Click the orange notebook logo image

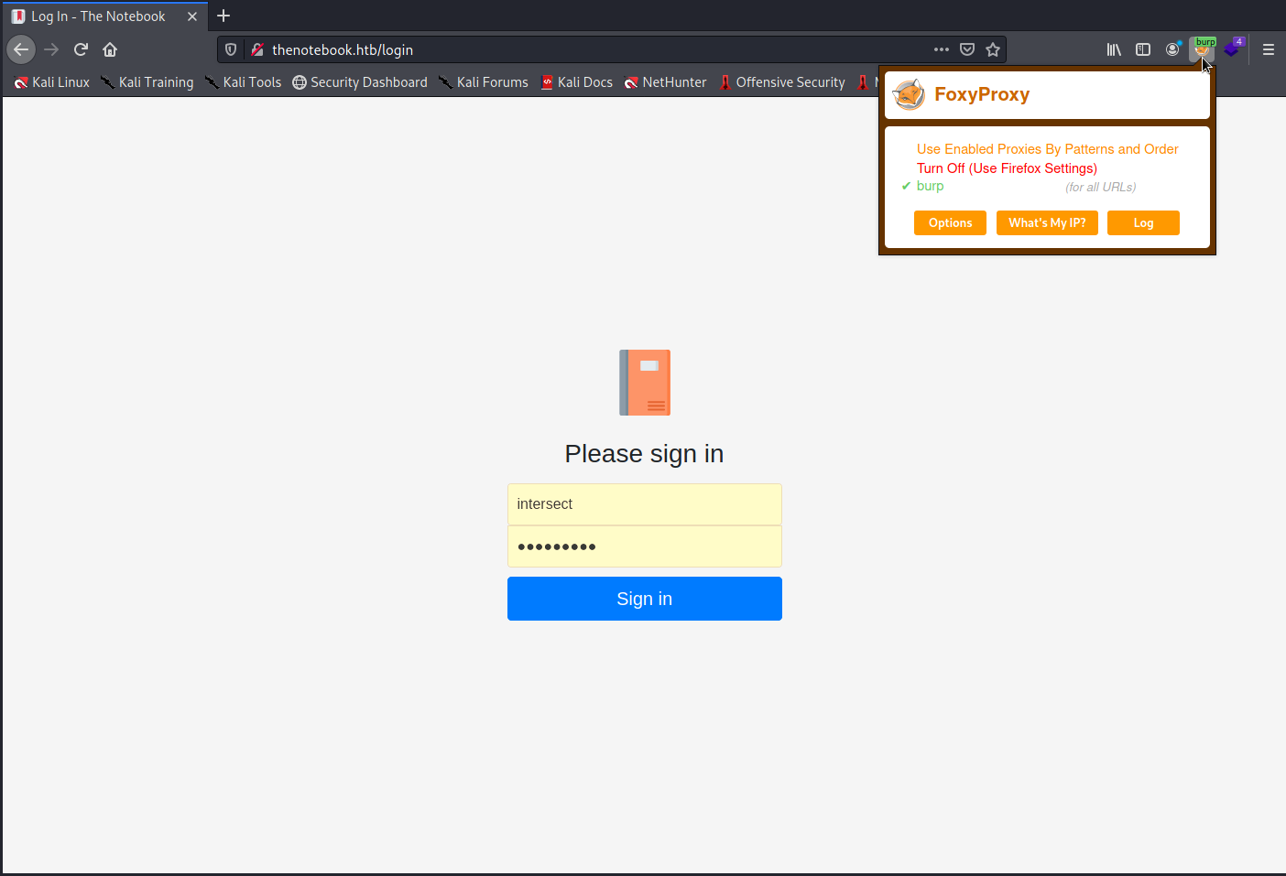[645, 383]
